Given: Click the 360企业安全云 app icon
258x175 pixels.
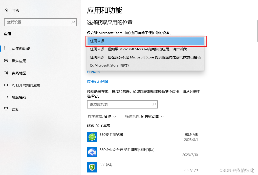Looking at the screenshot, I should coord(92,152).
